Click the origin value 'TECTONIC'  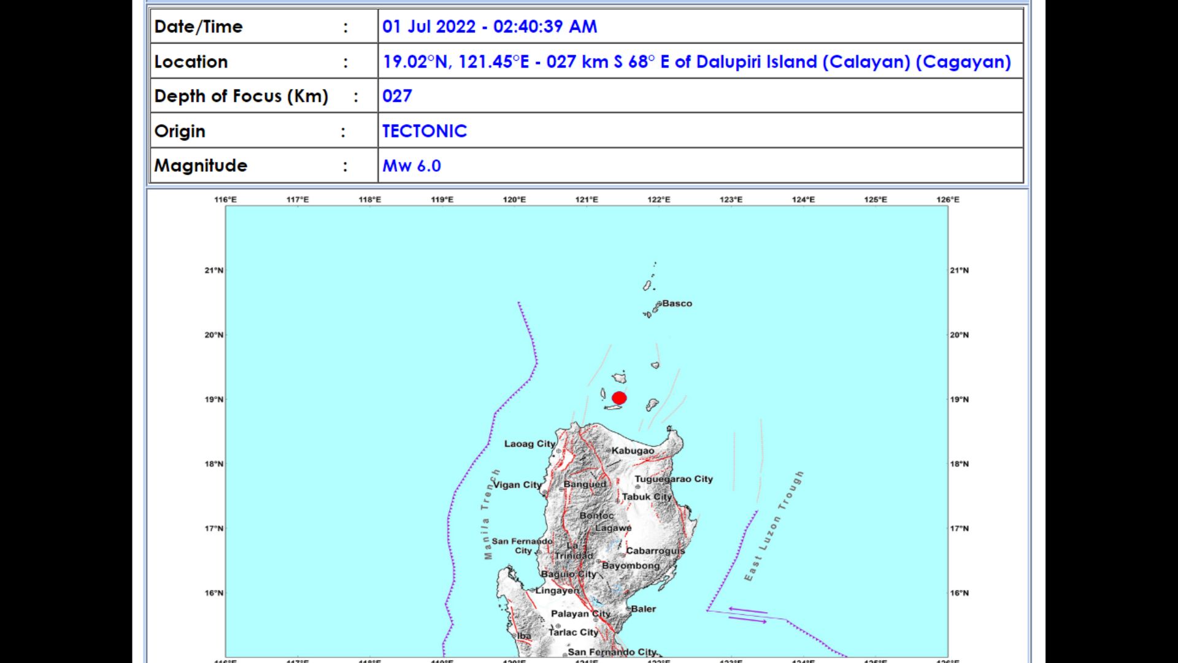pos(425,131)
